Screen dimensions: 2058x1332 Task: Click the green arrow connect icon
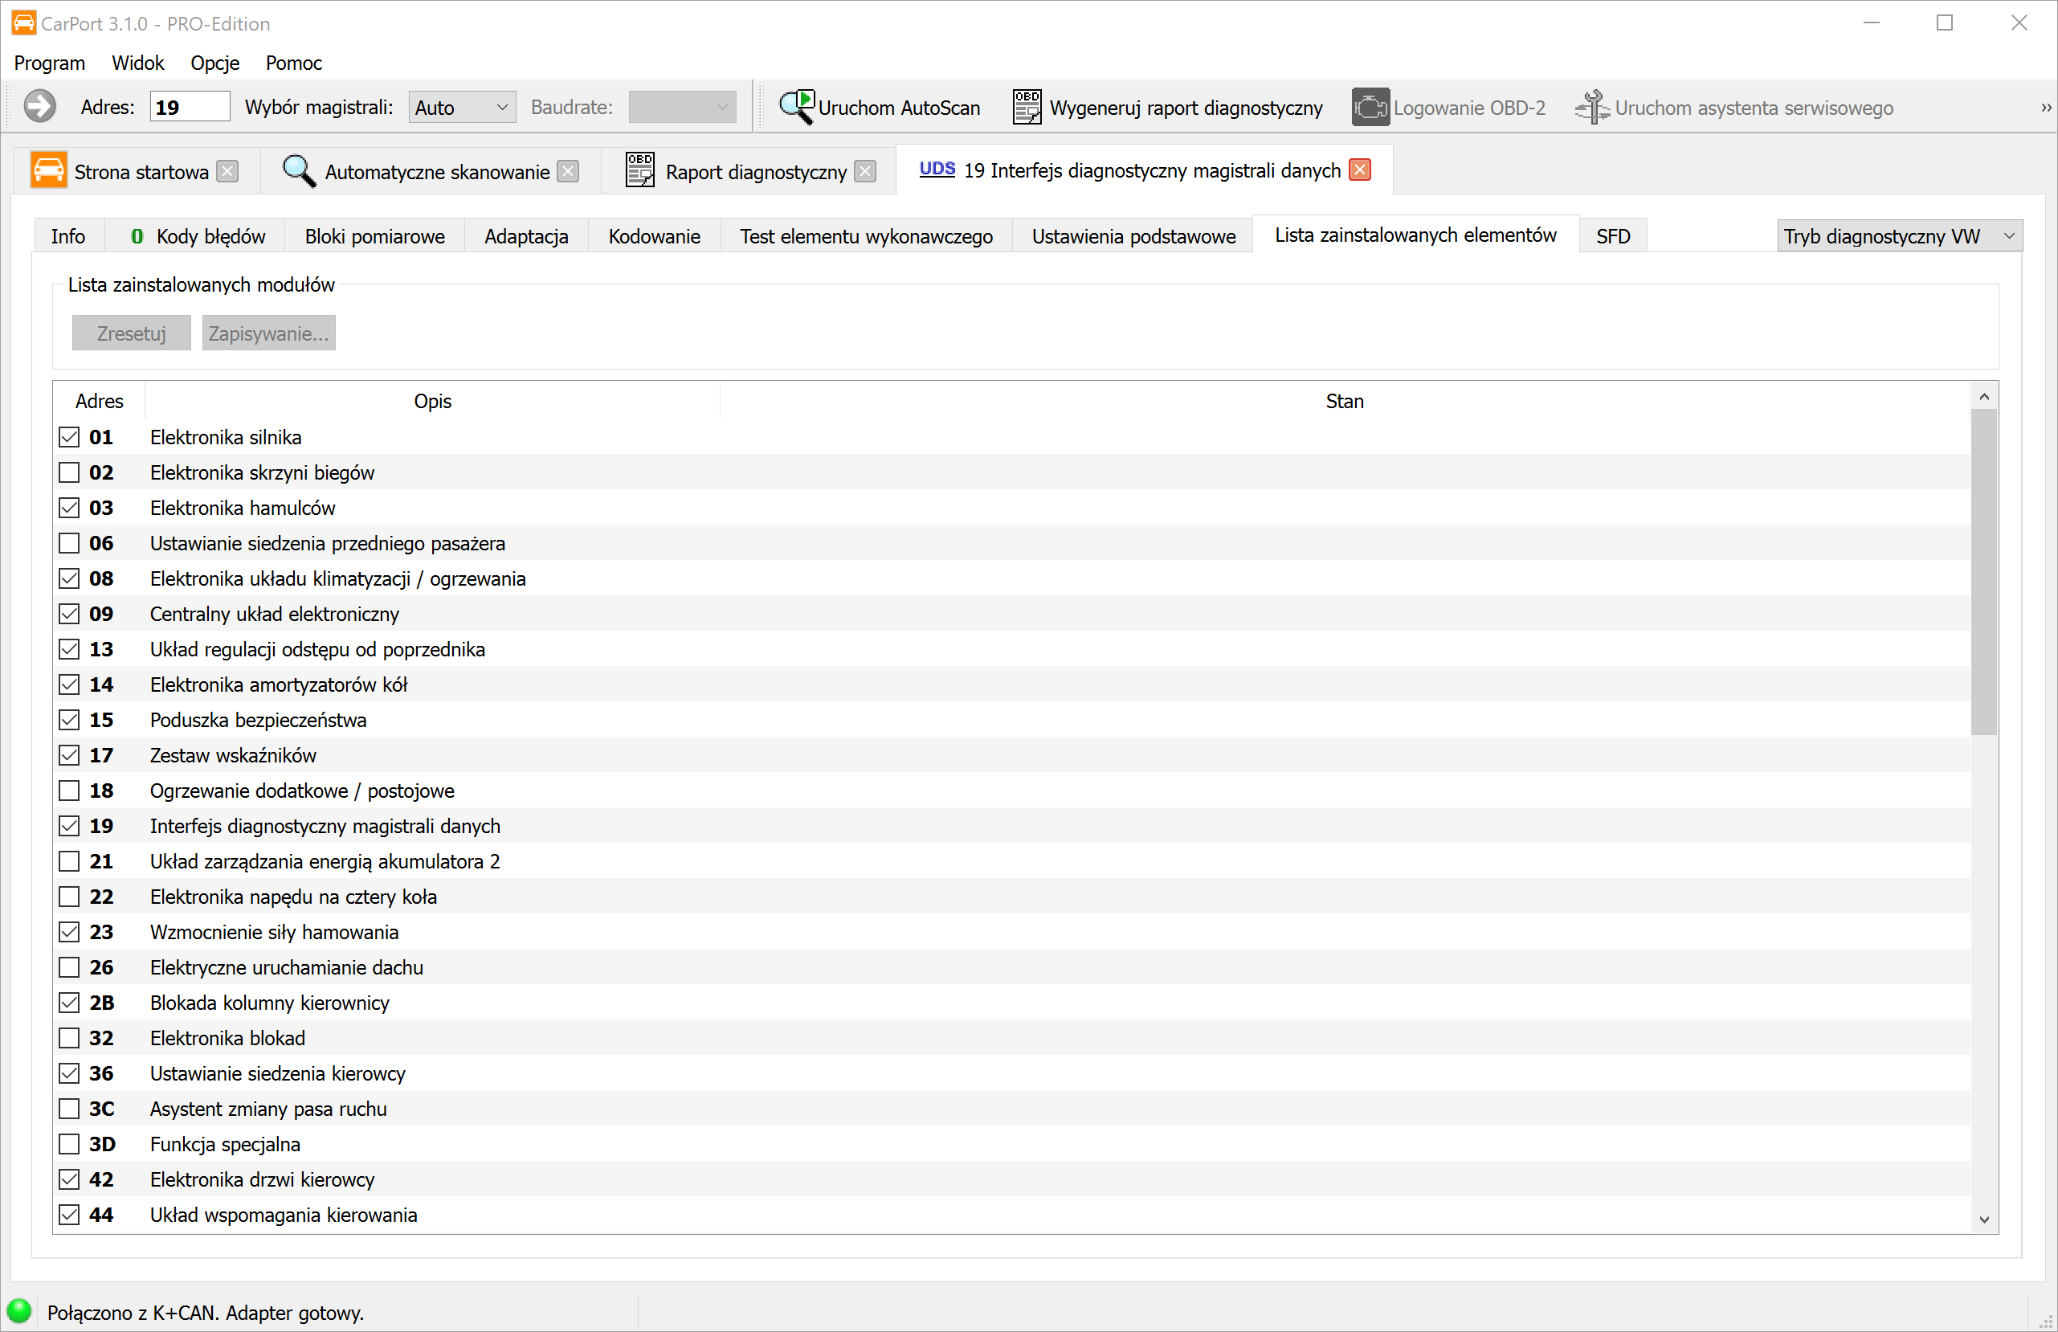tap(39, 108)
